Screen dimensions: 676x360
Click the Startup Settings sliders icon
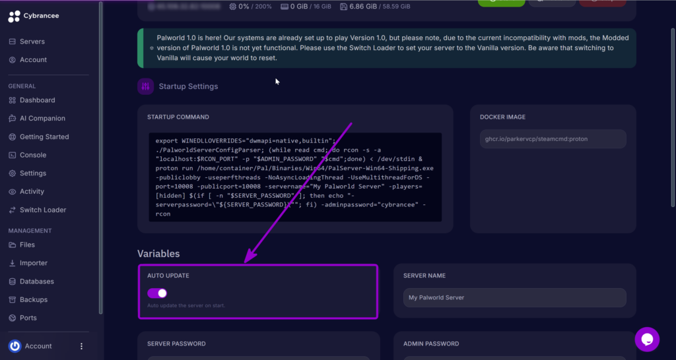pyautogui.click(x=146, y=86)
